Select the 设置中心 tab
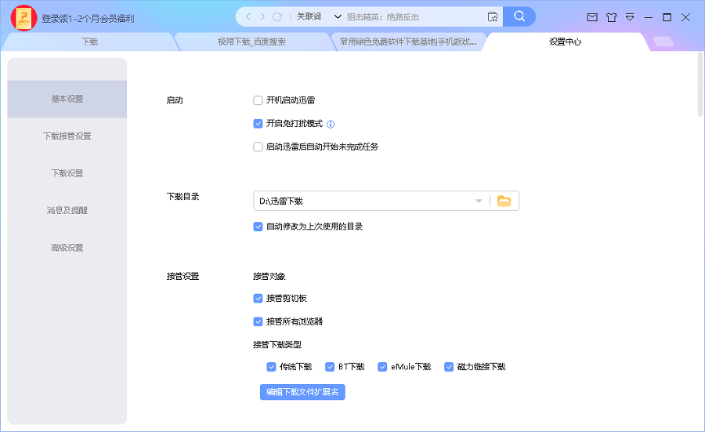The image size is (705, 432). [x=565, y=42]
